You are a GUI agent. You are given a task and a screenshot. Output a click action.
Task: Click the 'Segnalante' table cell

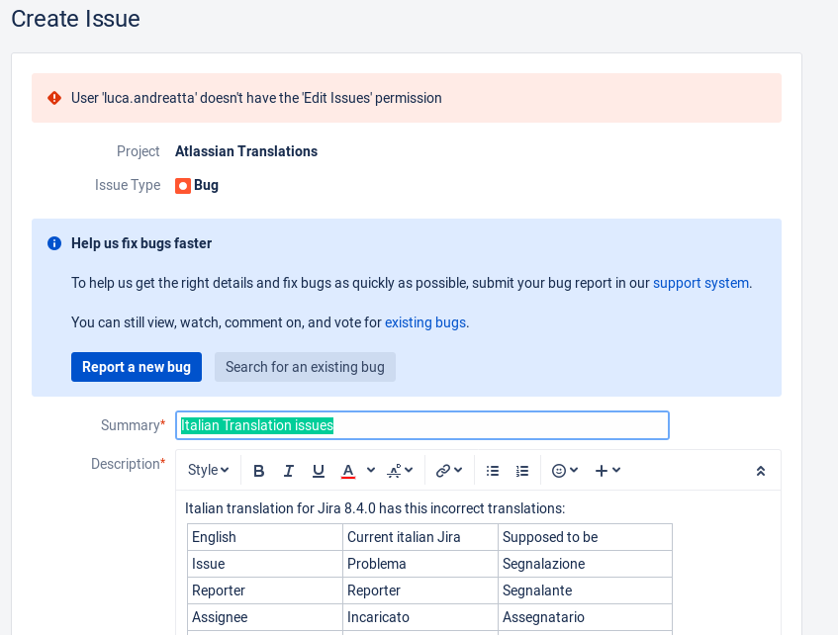click(585, 590)
